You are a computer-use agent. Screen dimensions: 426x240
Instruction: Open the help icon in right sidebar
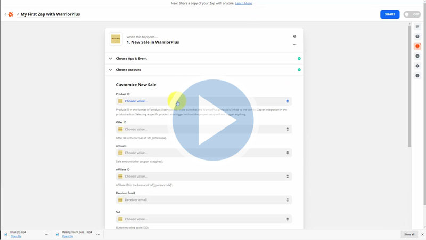click(x=417, y=36)
